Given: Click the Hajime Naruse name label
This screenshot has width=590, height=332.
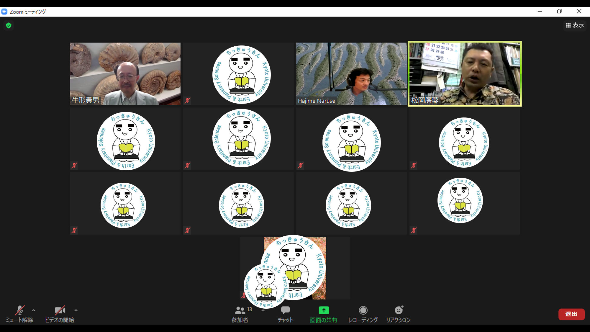Looking at the screenshot, I should click(317, 101).
